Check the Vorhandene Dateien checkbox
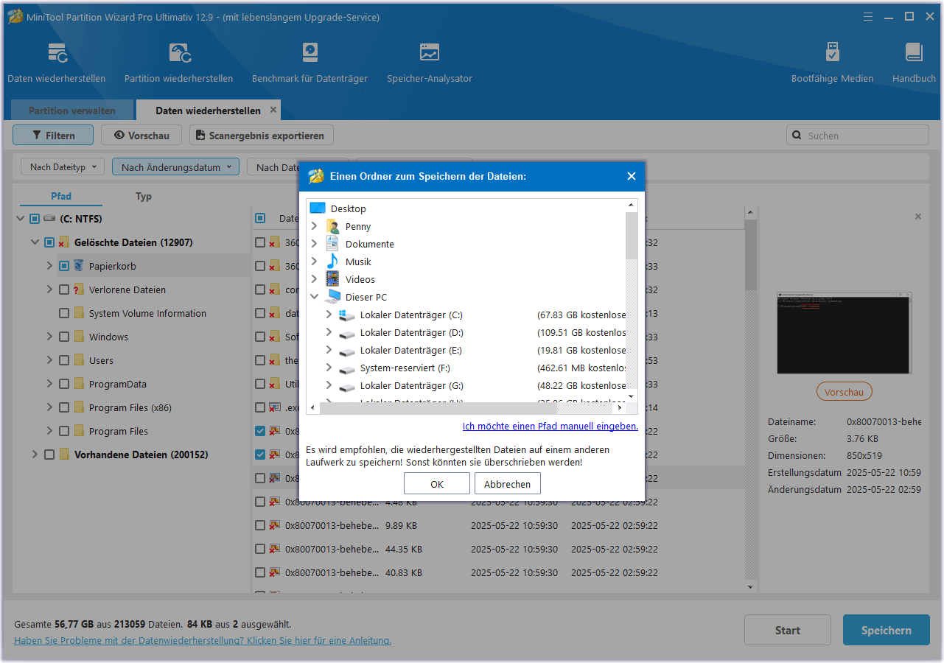Screen dimensions: 944x663 (49, 455)
